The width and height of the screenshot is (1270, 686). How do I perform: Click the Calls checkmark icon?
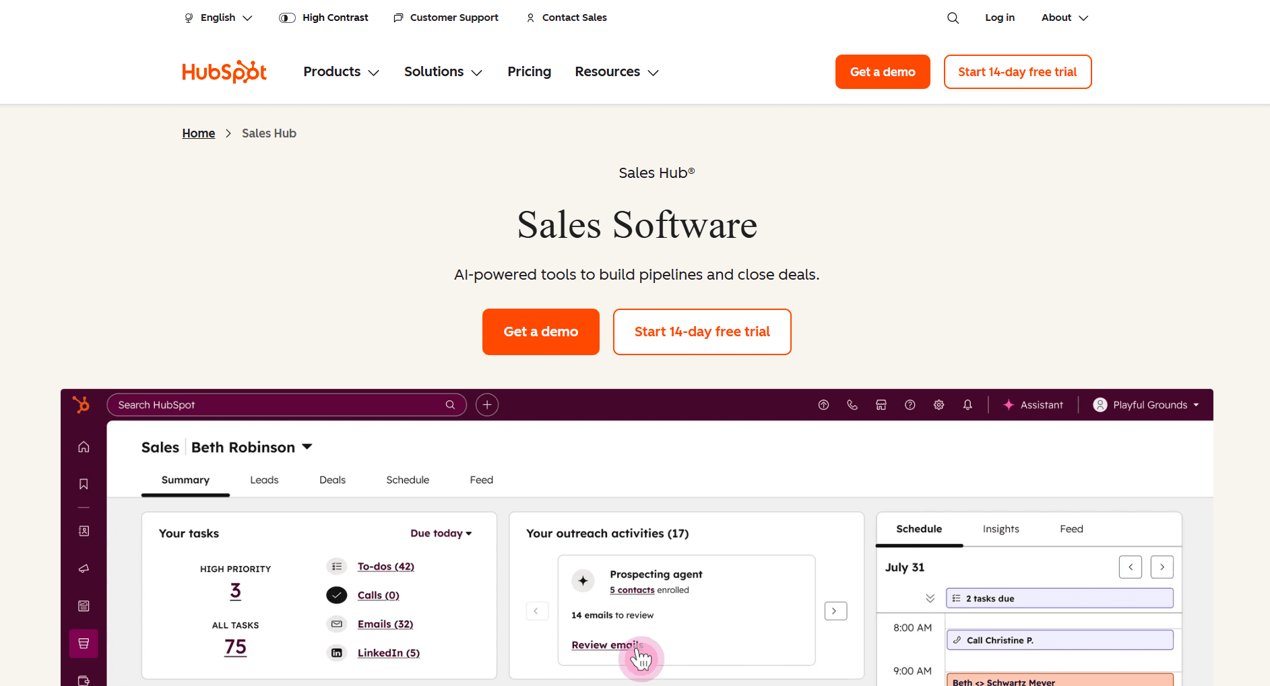[337, 595]
